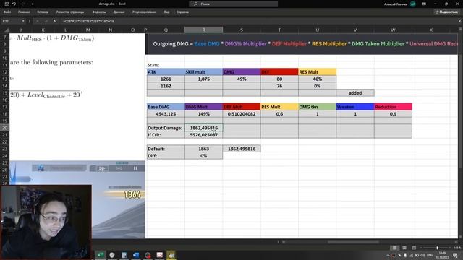The height and width of the screenshot is (260, 463).
Task: Click the RES Mult value 0,6
Action: click(279, 114)
